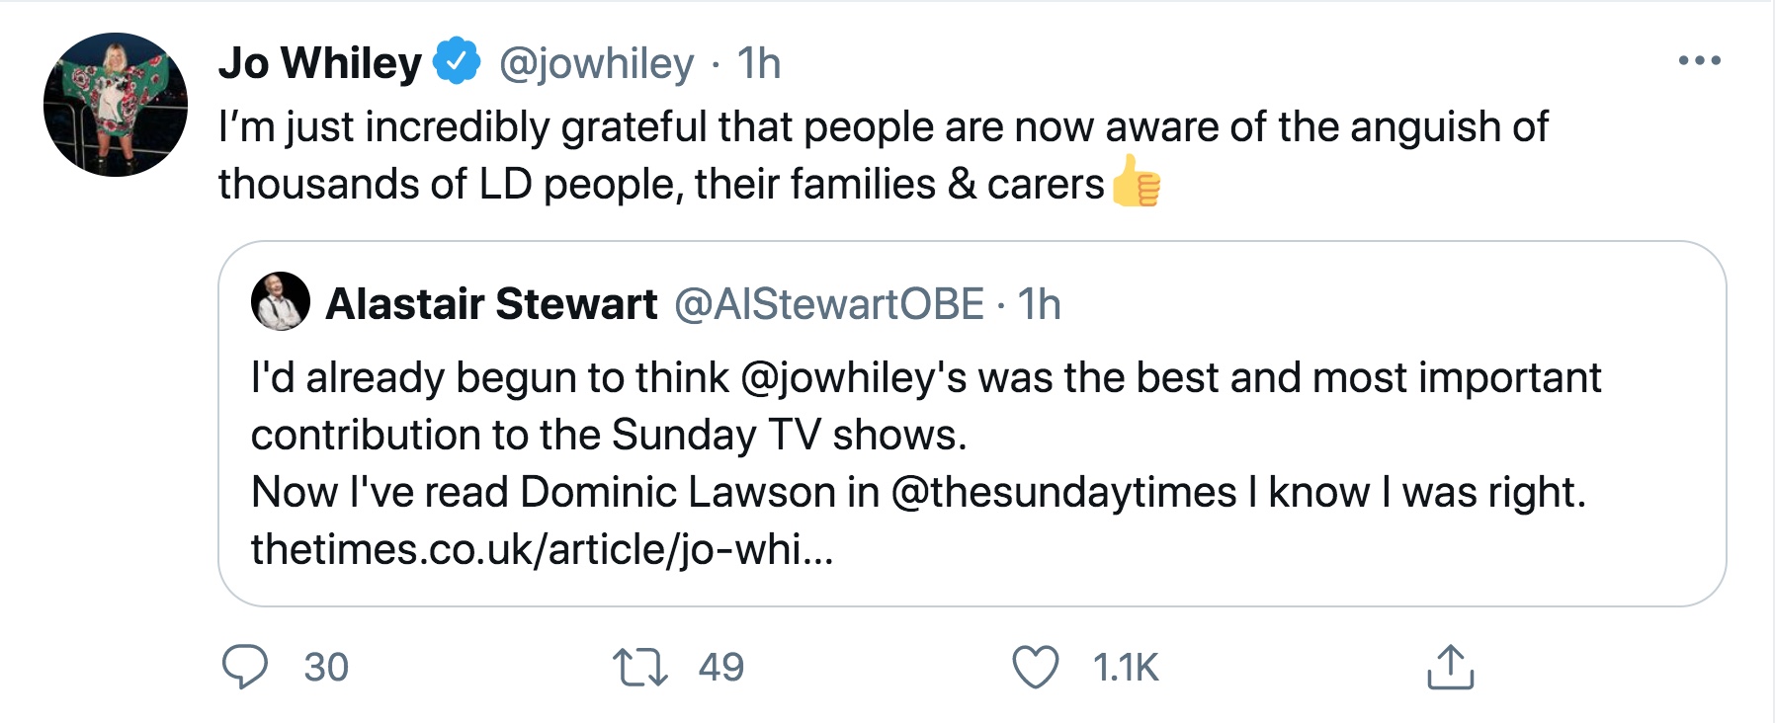Open Jo Whiley's profile picture

click(x=116, y=105)
